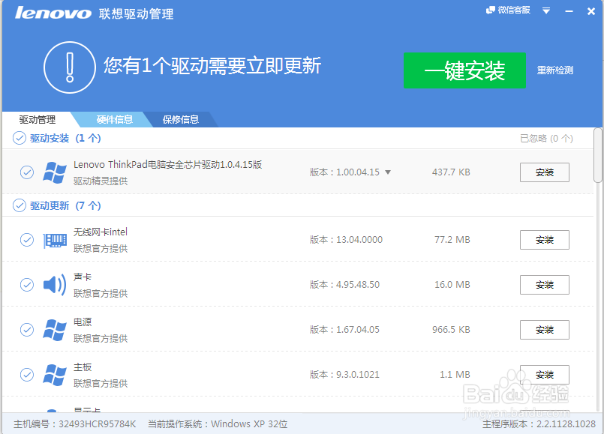Uncheck the 电源 driver checkbox

[x=27, y=330]
